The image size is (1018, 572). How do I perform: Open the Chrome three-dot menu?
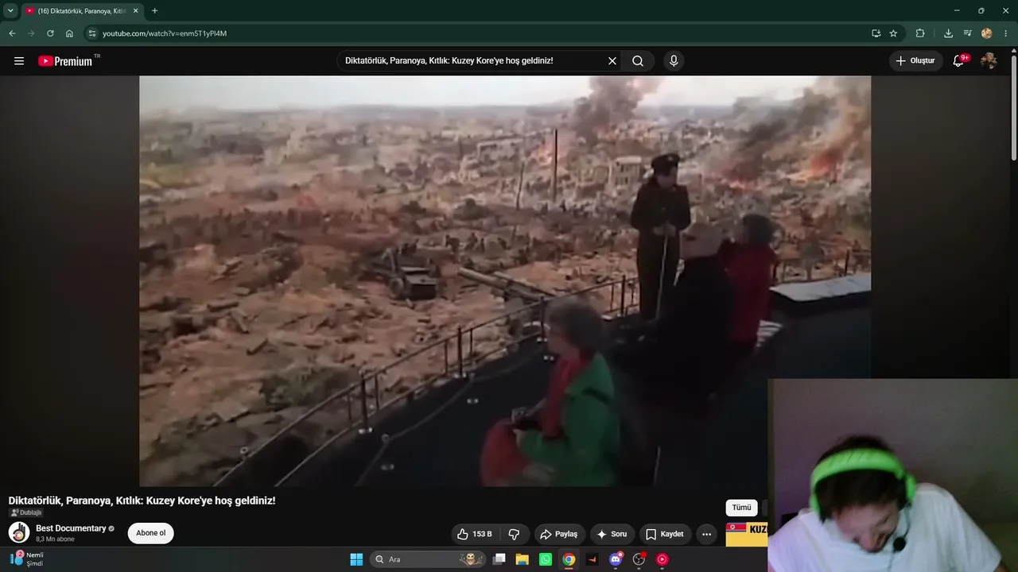pyautogui.click(x=1006, y=33)
